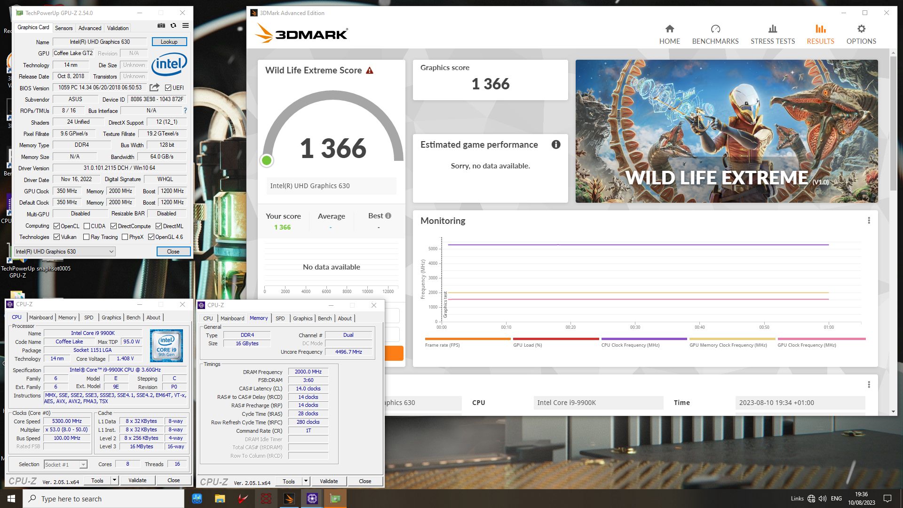Toggle the Ray Tracing checkbox
This screenshot has width=903, height=508.
click(87, 237)
